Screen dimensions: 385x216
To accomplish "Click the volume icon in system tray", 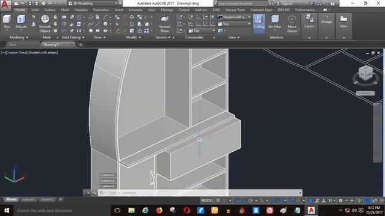I will pyautogui.click(x=354, y=211).
